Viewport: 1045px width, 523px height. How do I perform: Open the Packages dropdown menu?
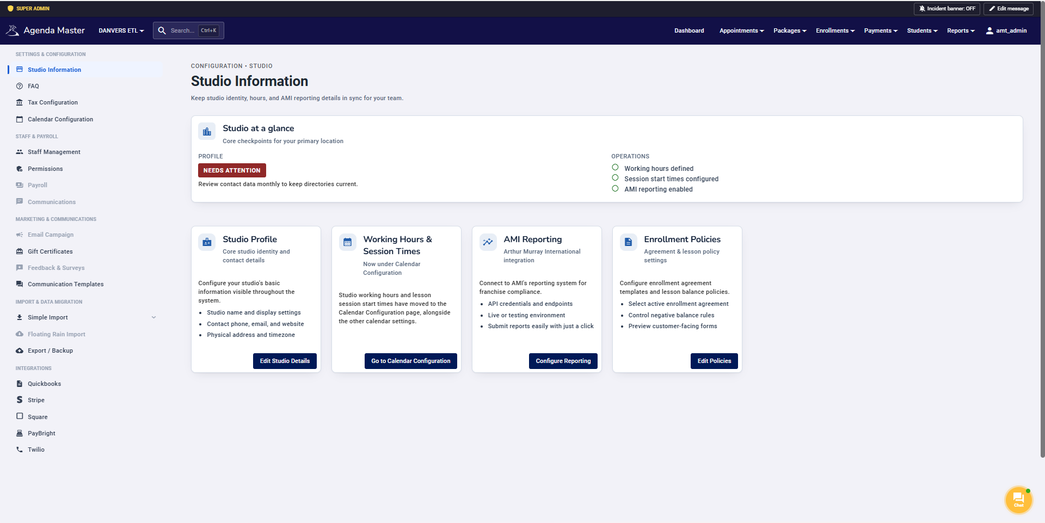790,30
